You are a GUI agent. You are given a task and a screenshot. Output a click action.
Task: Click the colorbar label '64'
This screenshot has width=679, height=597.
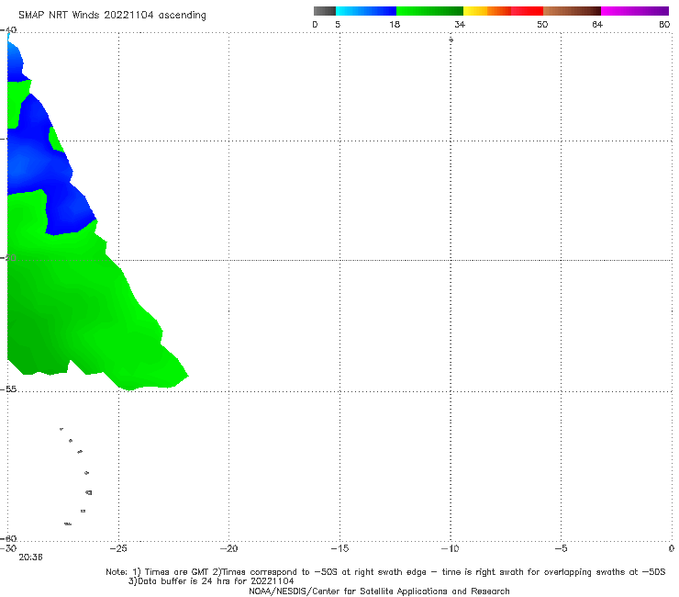(597, 24)
